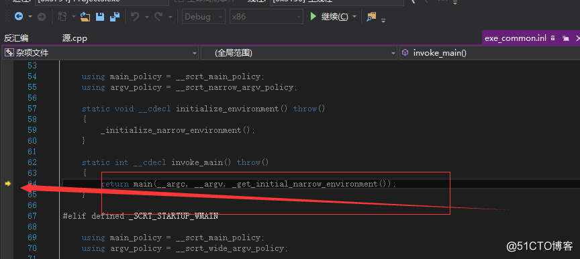This screenshot has width=580, height=259.
Task: Click '__scrt_main_policy' on line 69
Action: coord(218,238)
